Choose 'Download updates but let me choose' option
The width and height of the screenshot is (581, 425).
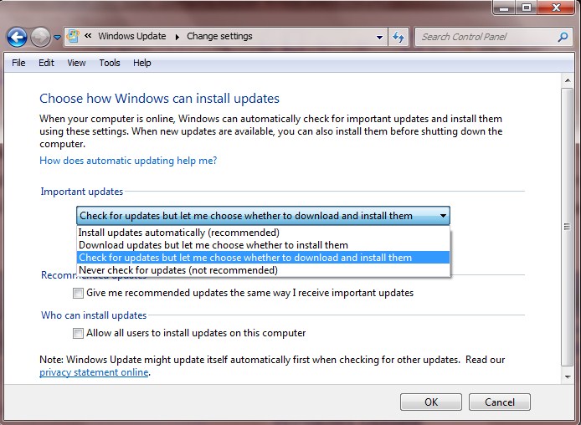(264, 245)
